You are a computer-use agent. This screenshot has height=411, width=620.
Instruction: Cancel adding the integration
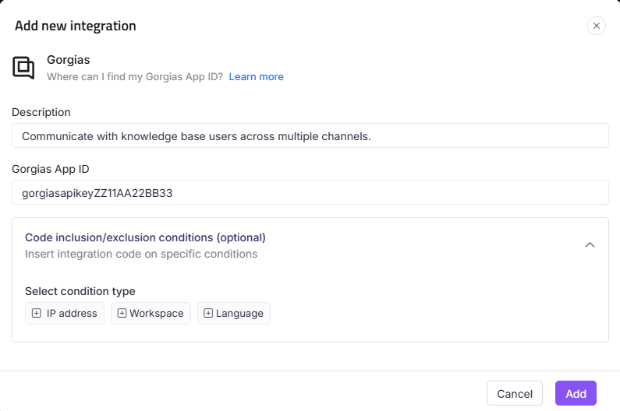[515, 393]
